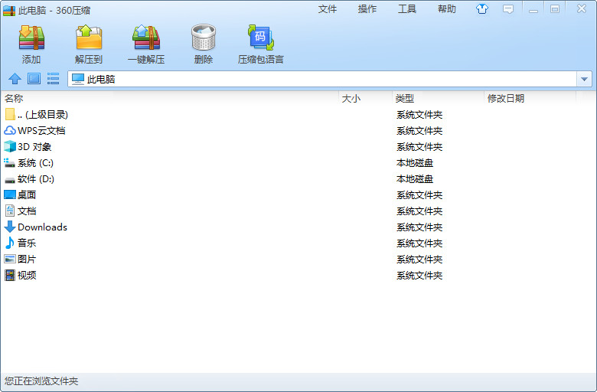
Task: Click the 此电脑 address path field
Action: point(322,79)
